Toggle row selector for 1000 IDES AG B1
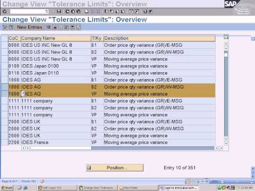 (x=5, y=80)
